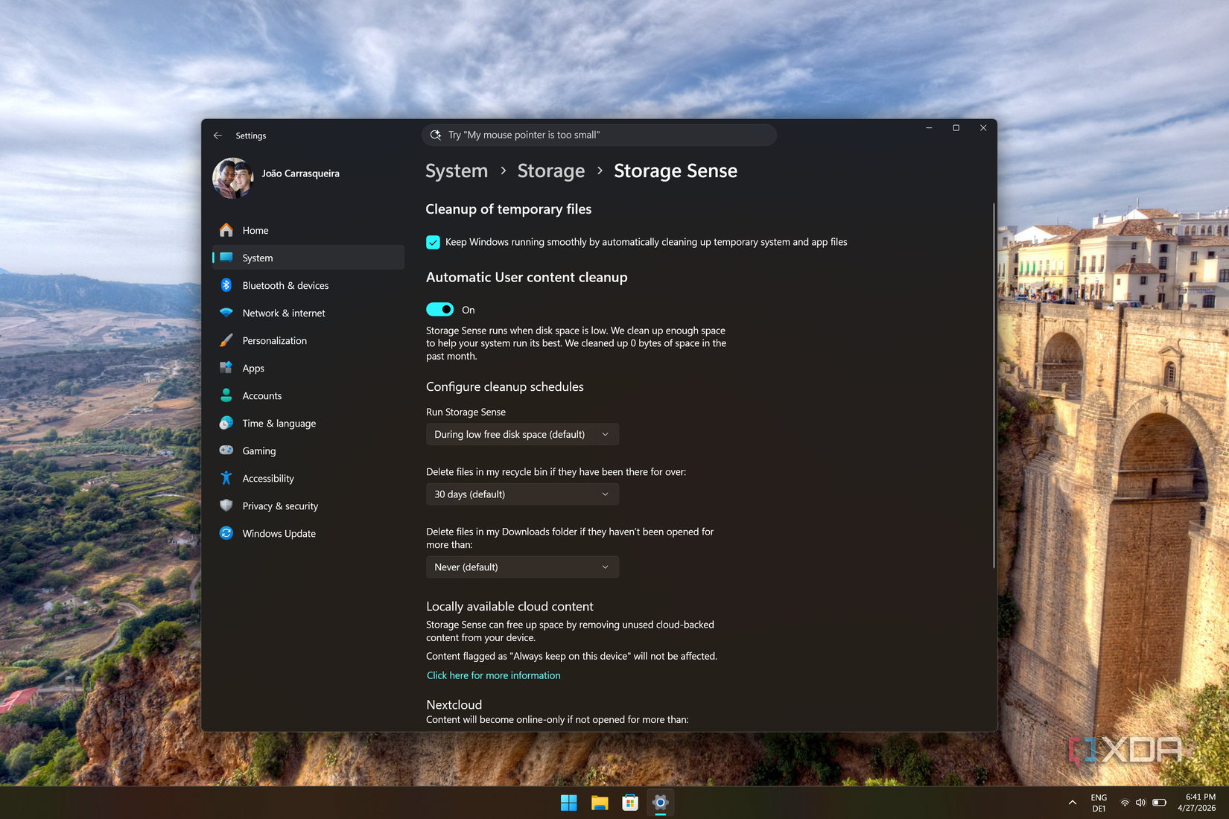1229x819 pixels.
Task: Click the Home icon in sidebar
Action: (226, 230)
